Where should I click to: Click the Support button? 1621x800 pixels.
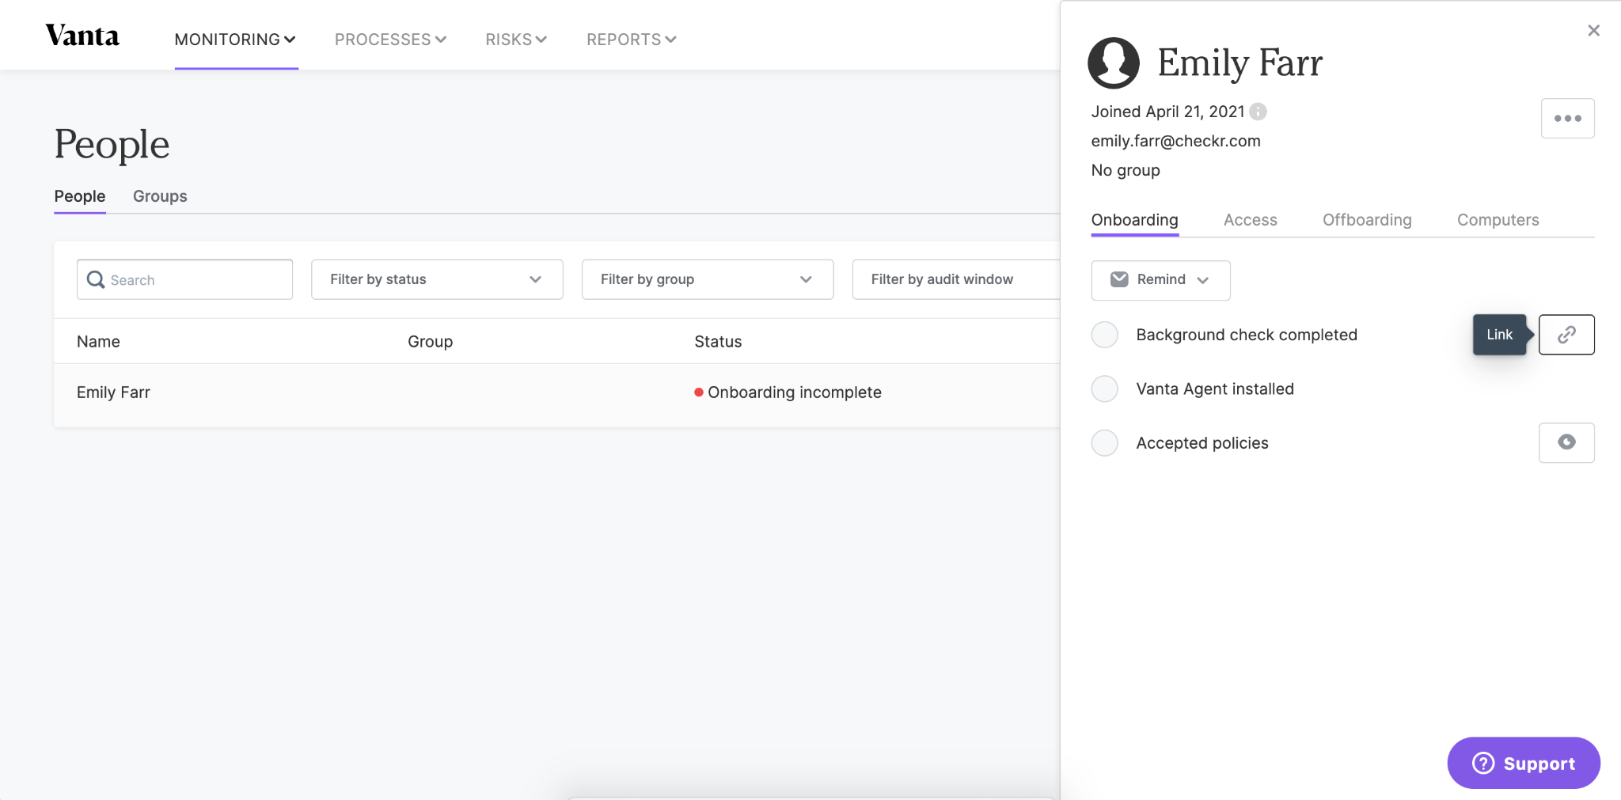pyautogui.click(x=1524, y=763)
